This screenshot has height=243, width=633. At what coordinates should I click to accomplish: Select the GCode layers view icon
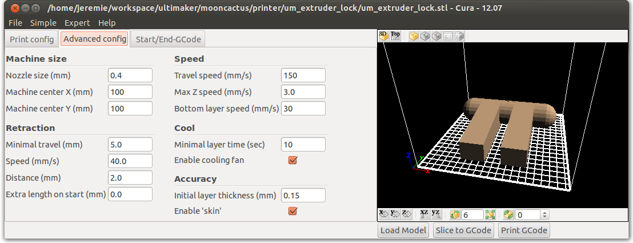448,37
